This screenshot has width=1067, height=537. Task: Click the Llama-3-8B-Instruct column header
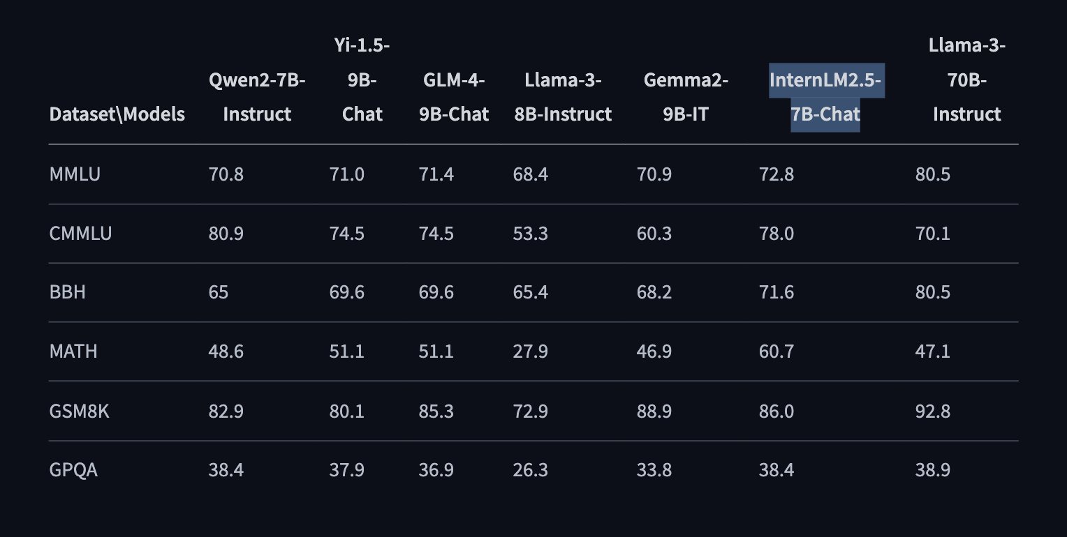pos(562,98)
